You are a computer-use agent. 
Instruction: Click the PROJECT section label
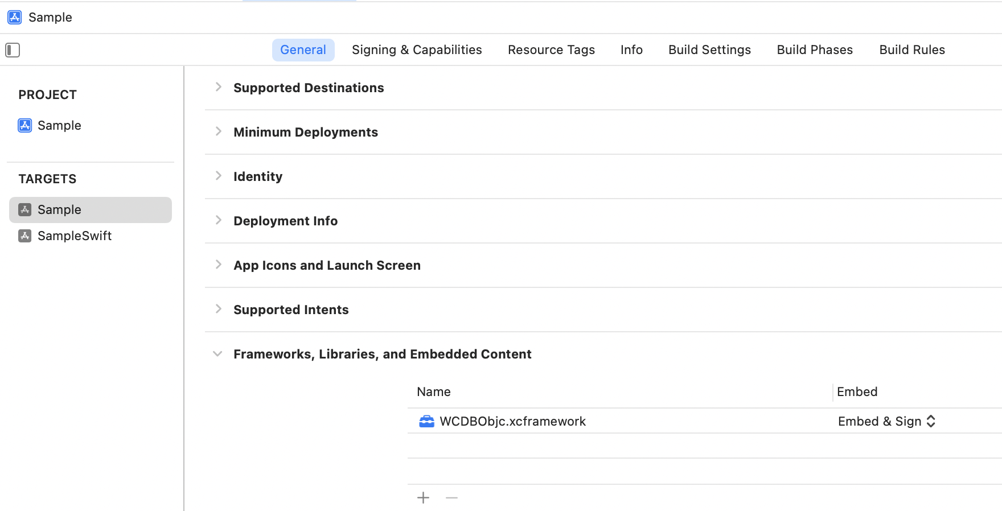47,94
